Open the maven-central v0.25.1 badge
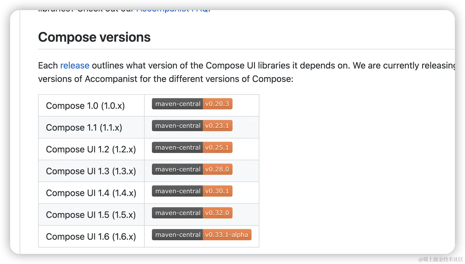Viewport: 465px width, 264px height. click(192, 148)
